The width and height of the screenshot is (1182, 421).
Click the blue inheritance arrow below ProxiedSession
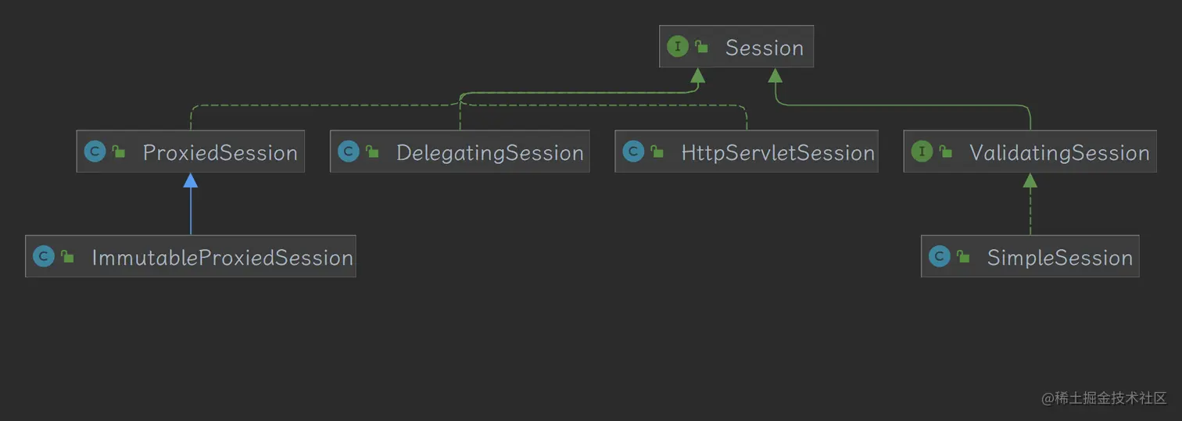[x=190, y=204]
